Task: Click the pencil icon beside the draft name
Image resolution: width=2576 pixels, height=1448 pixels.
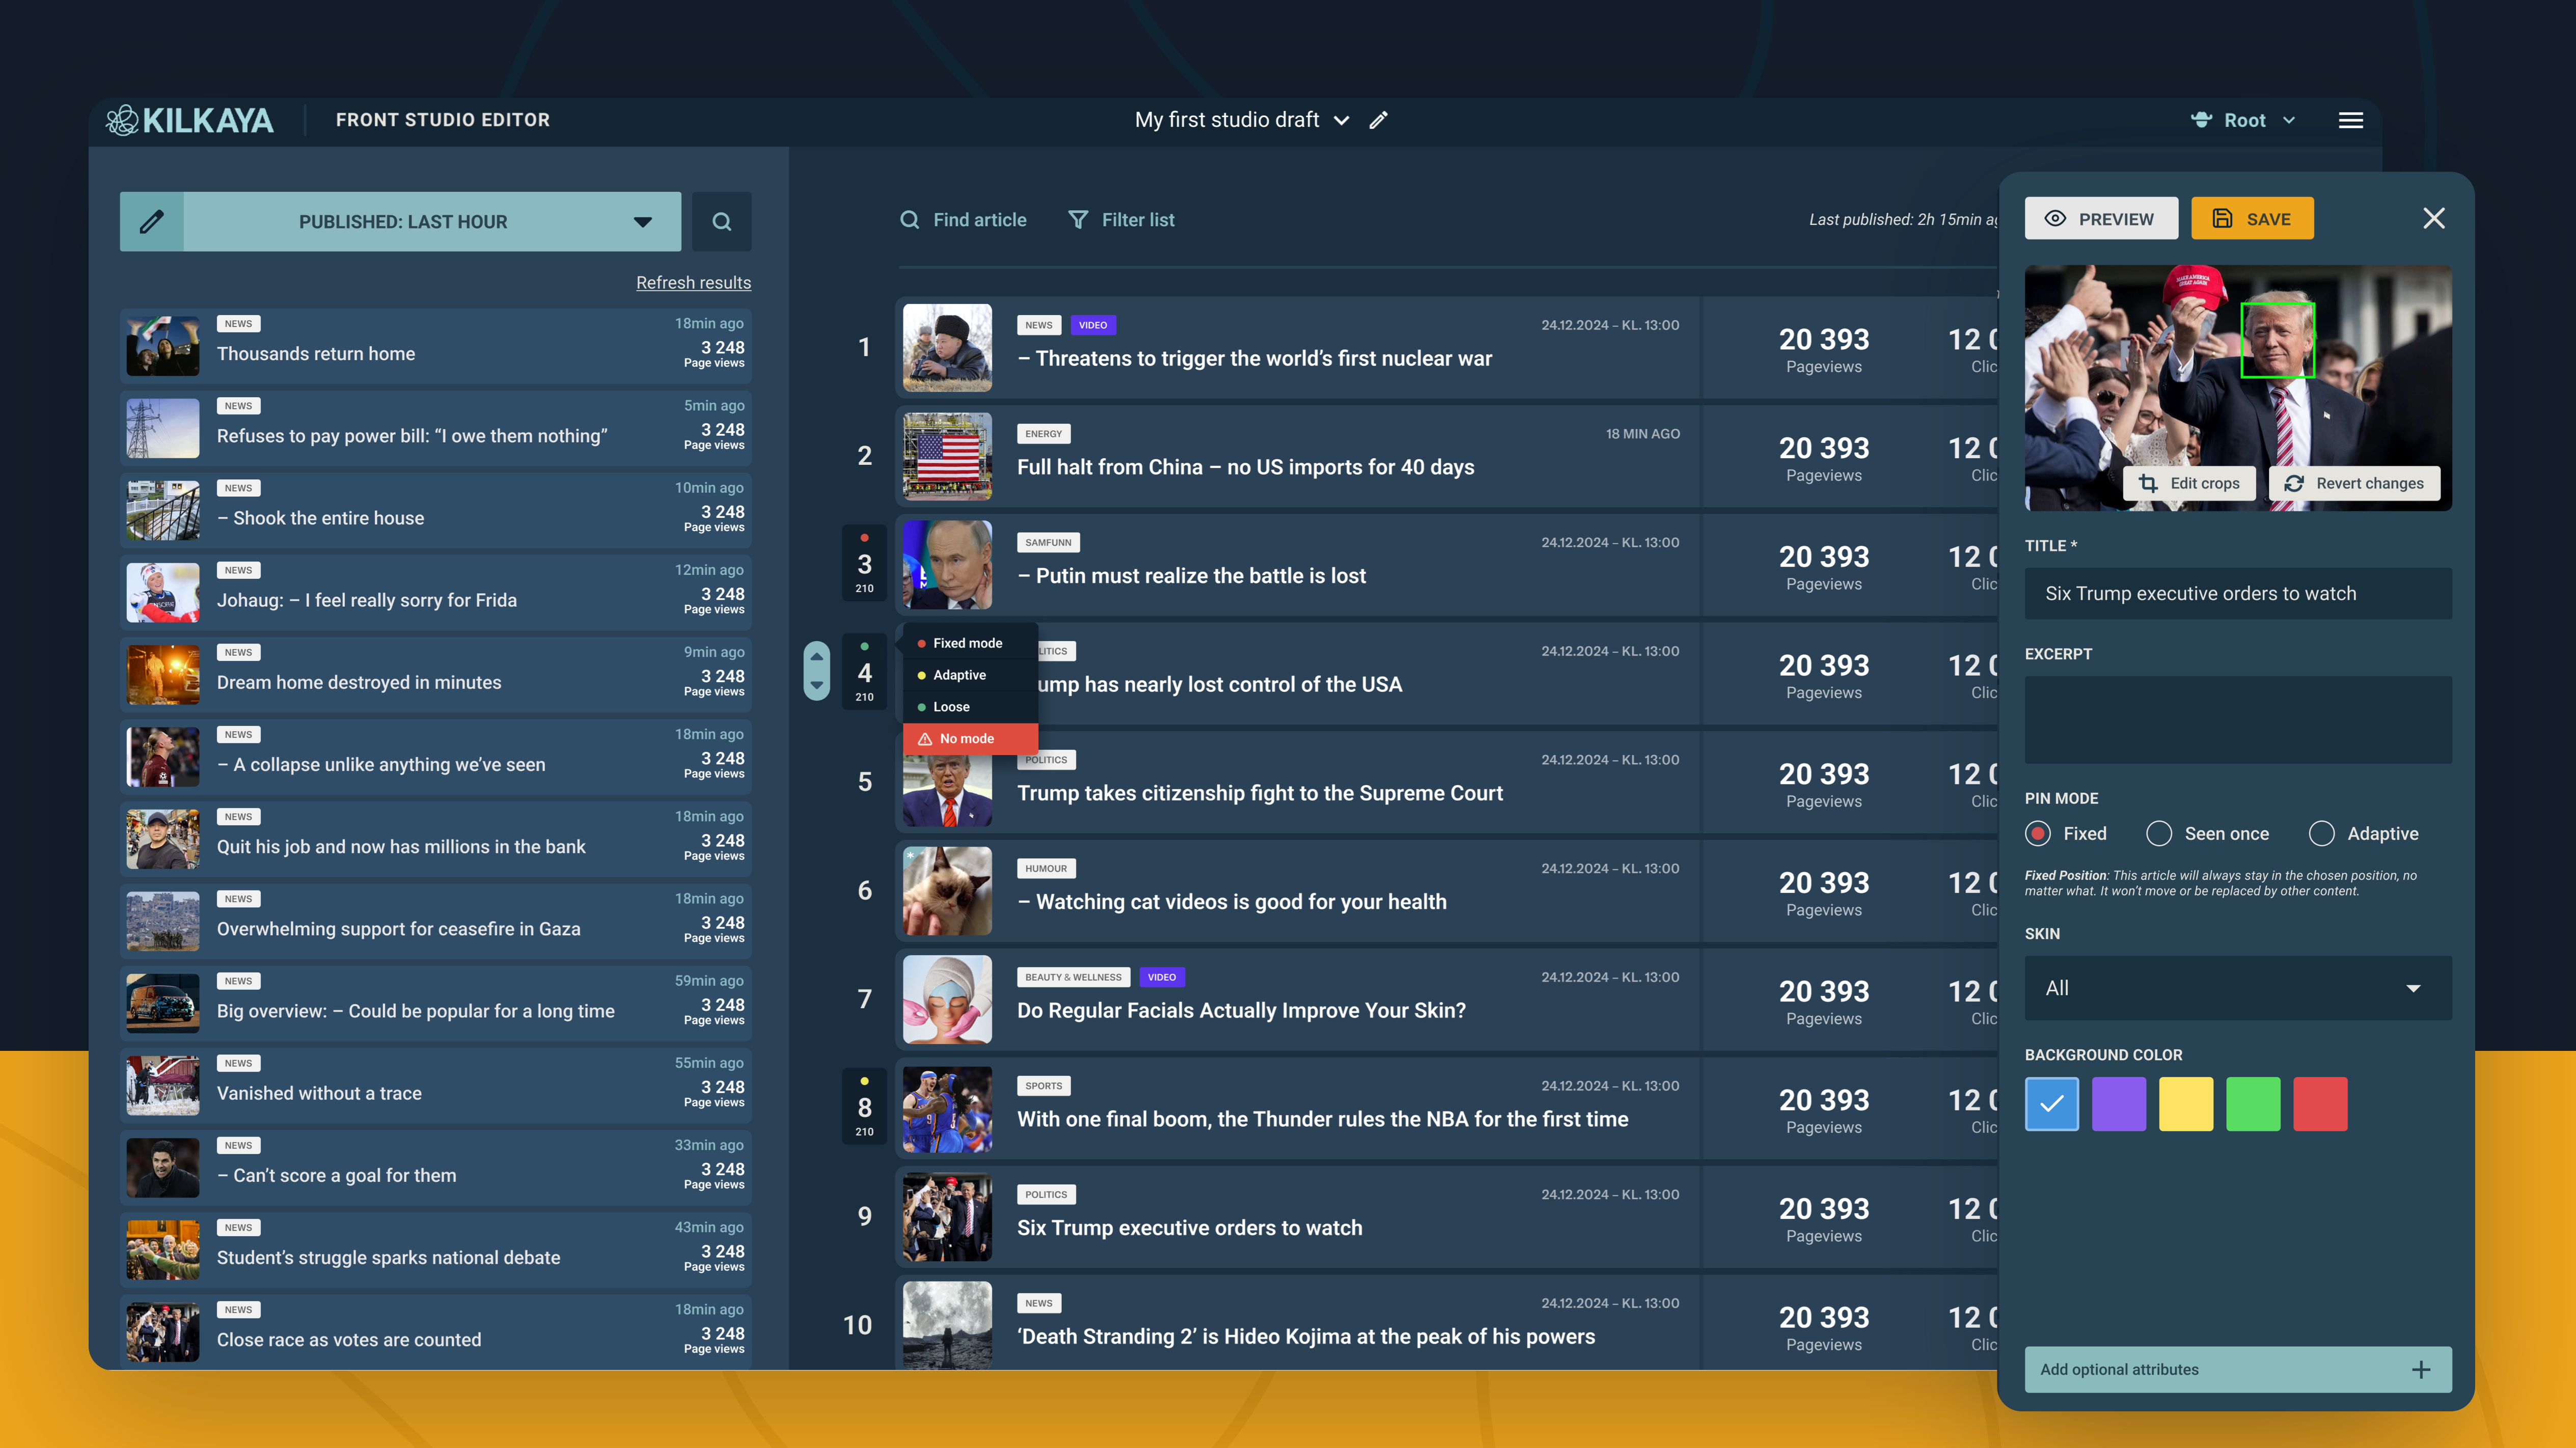Action: point(1379,120)
